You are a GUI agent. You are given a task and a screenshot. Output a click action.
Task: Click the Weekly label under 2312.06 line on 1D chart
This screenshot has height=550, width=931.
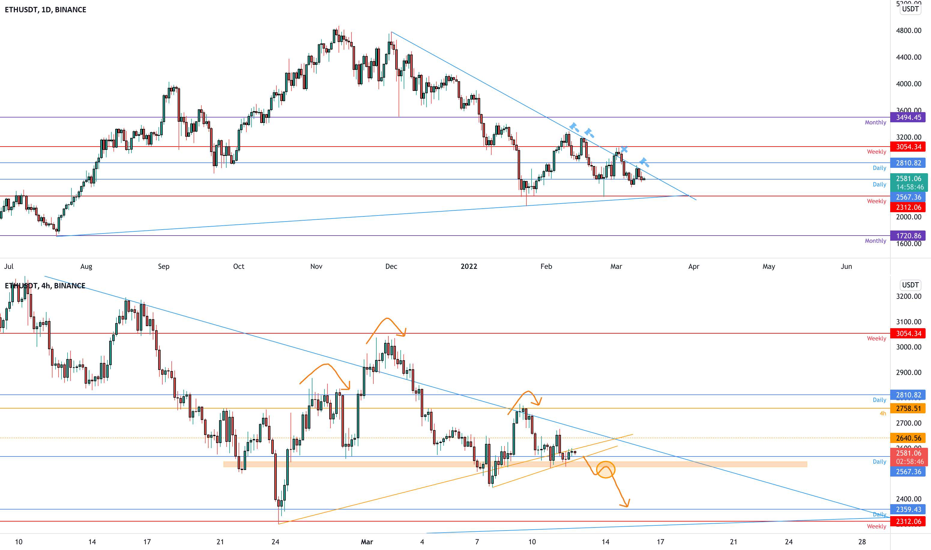pyautogui.click(x=876, y=201)
